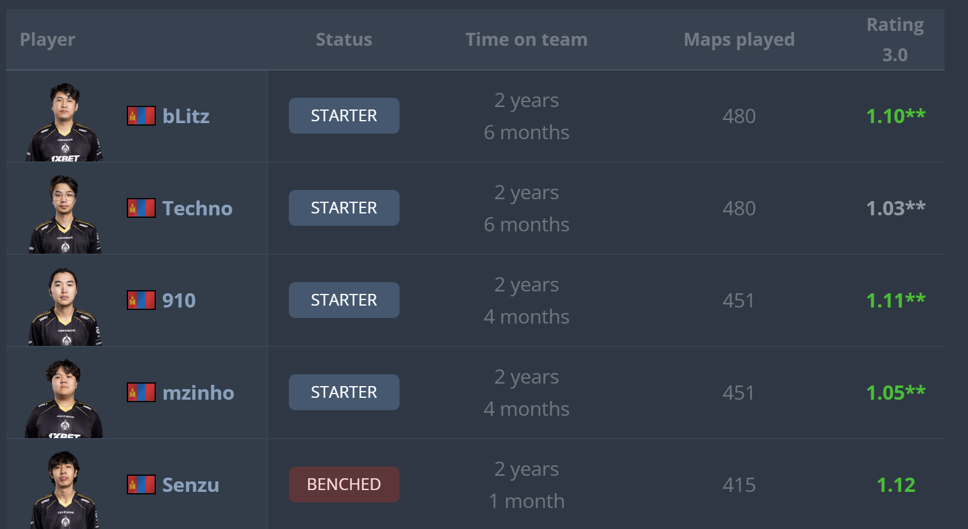Click mzinho's time on team cell
This screenshot has width=968, height=529.
[526, 392]
